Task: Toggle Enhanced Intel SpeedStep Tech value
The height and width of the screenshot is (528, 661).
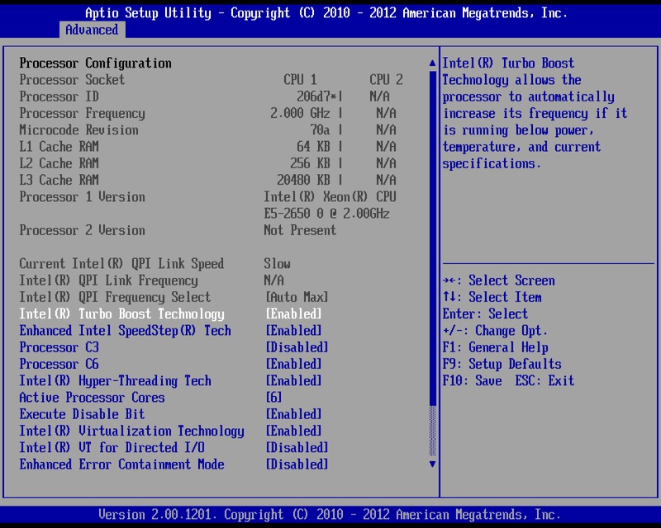Action: pyautogui.click(x=293, y=331)
